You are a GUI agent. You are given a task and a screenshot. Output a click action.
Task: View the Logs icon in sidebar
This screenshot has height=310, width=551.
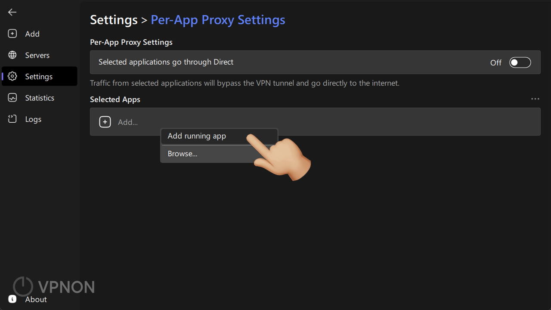pos(12,119)
